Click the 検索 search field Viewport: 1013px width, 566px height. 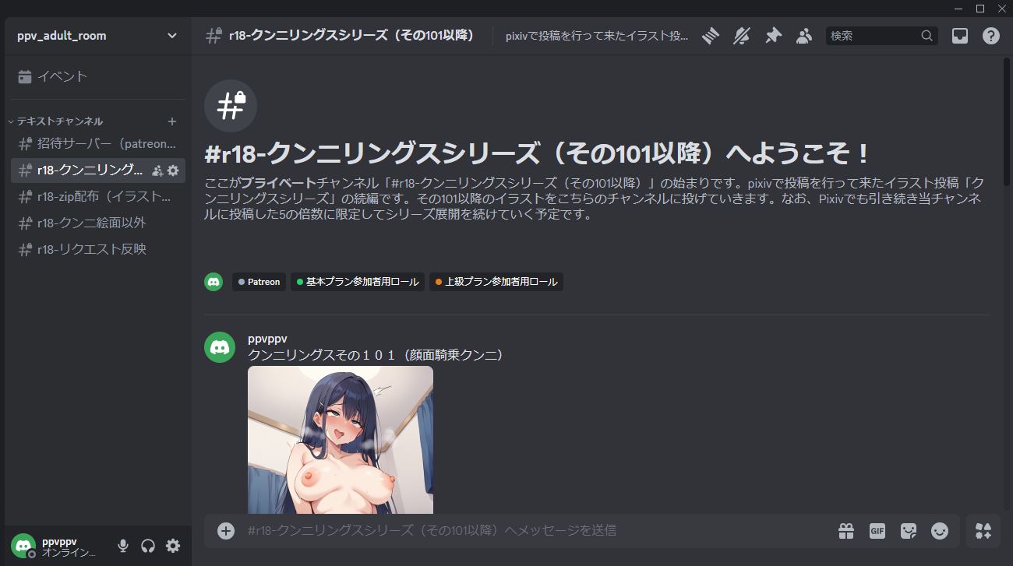tap(882, 36)
